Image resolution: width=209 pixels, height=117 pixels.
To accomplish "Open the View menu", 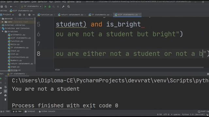I will click(x=16, y=2).
